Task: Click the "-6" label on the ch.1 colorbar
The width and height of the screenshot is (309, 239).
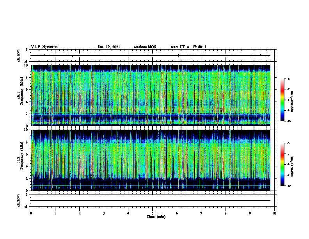Action: coord(288,78)
